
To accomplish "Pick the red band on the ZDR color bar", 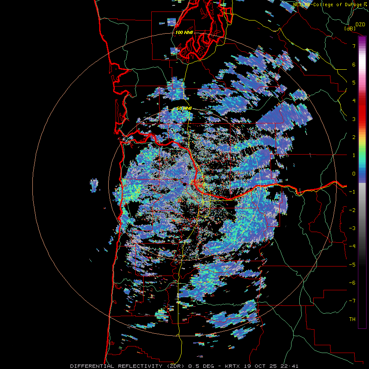I will 362,113.
